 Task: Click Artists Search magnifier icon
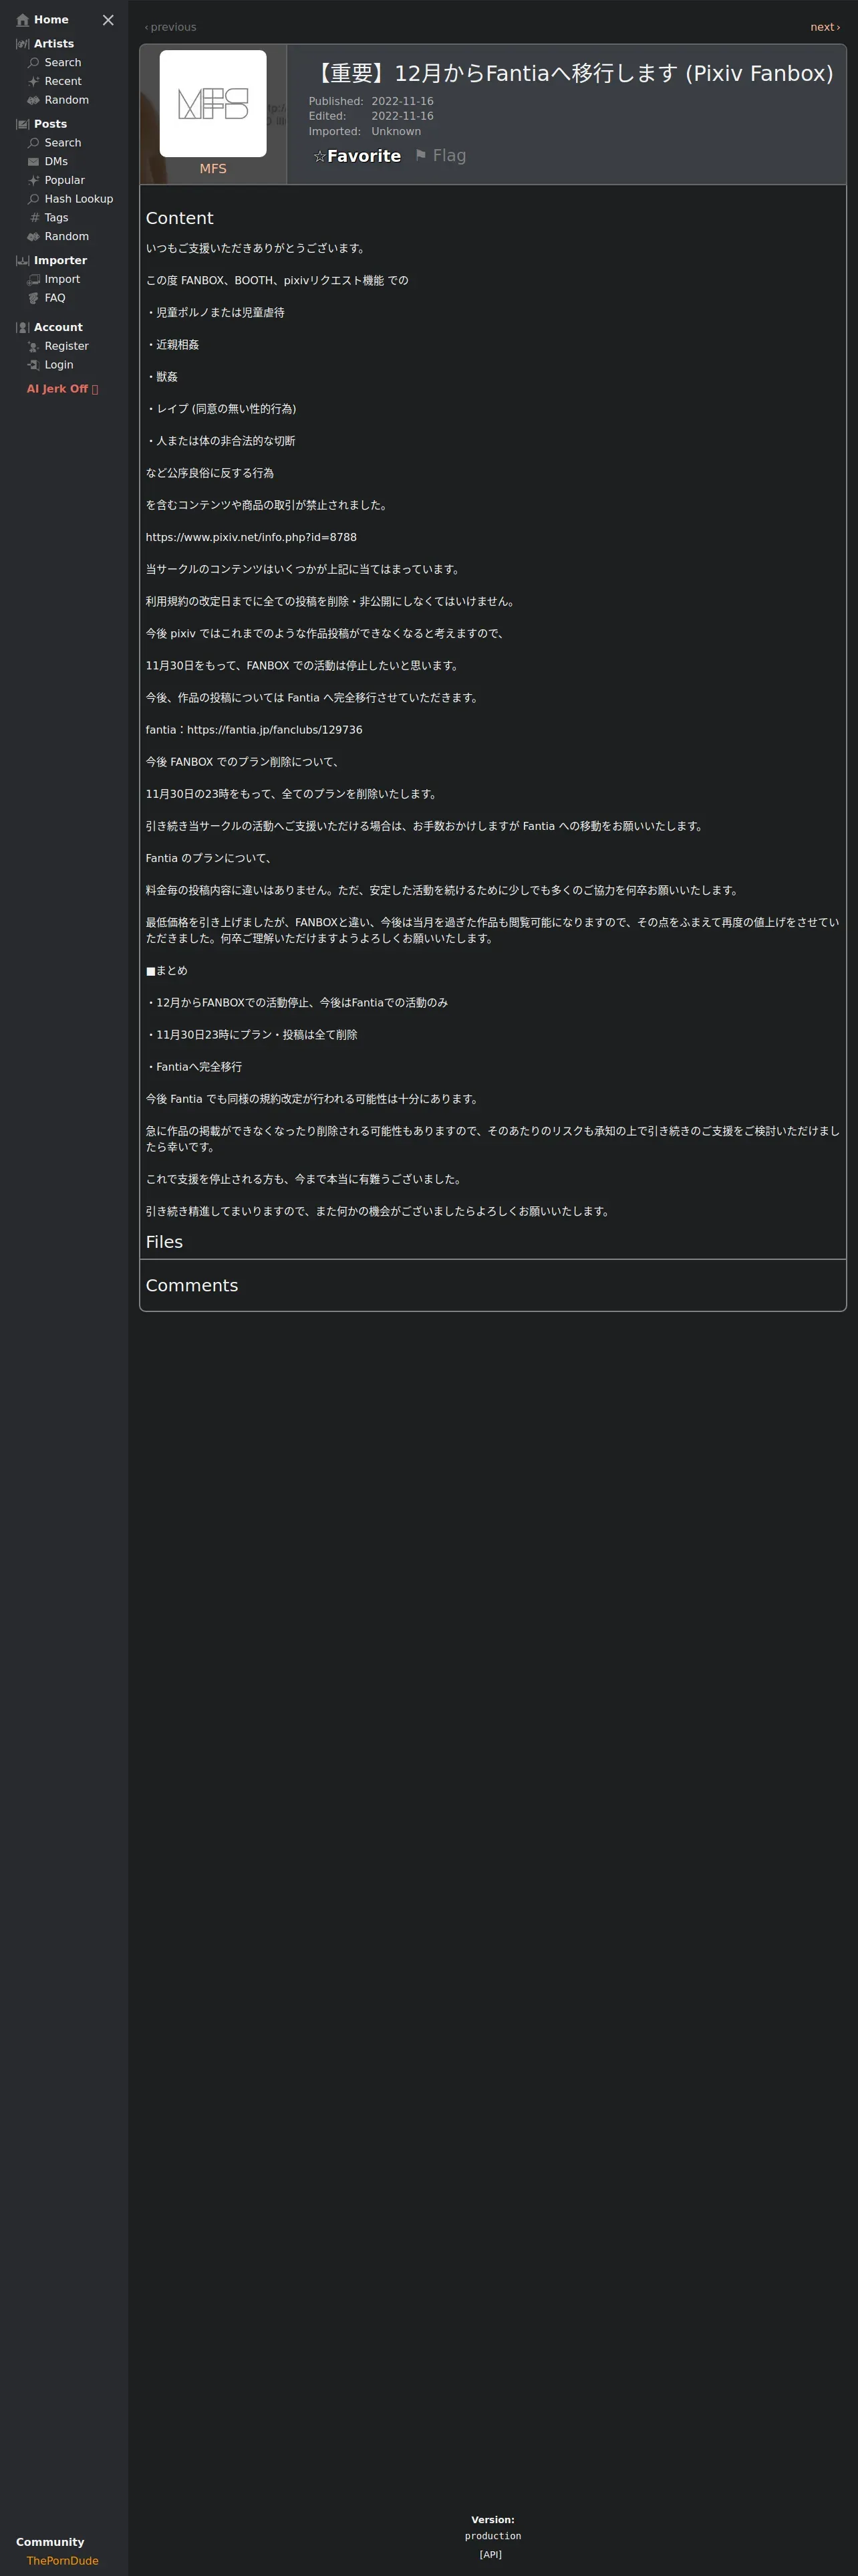tap(33, 62)
